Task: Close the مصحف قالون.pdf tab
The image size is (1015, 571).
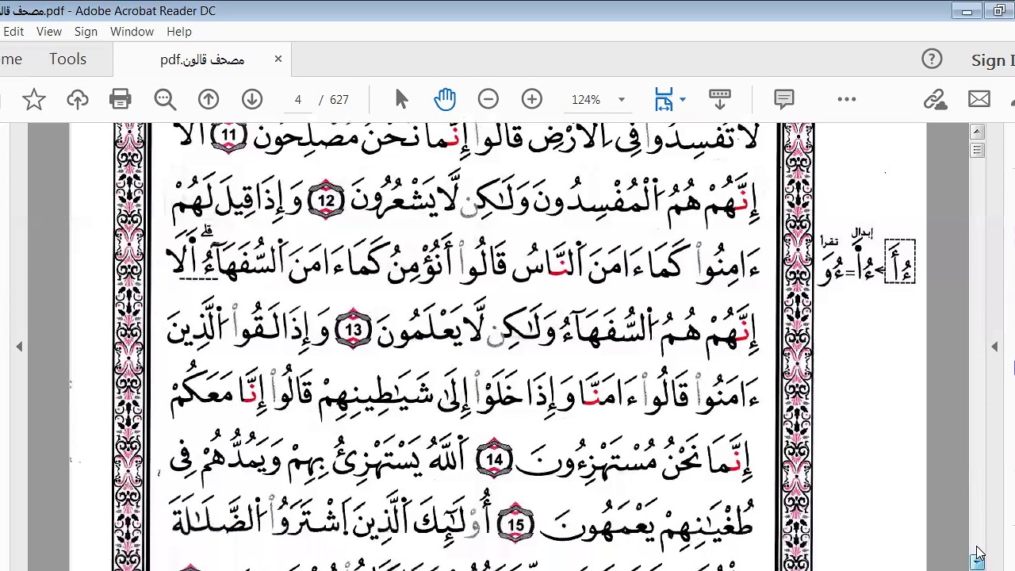Action: click(x=278, y=59)
